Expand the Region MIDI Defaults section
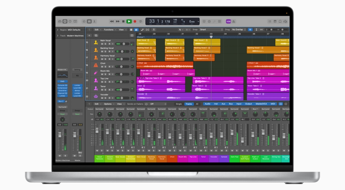345x190 pixels. [x=58, y=30]
